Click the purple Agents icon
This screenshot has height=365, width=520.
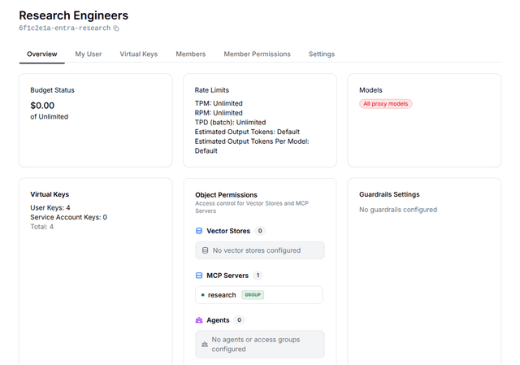tap(199, 320)
